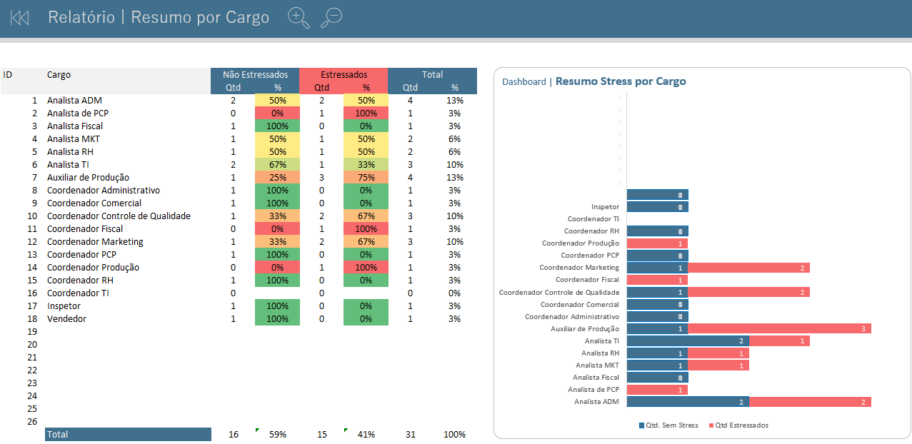Click the red Qtd Estressados legend marker
The width and height of the screenshot is (912, 444).
click(711, 425)
